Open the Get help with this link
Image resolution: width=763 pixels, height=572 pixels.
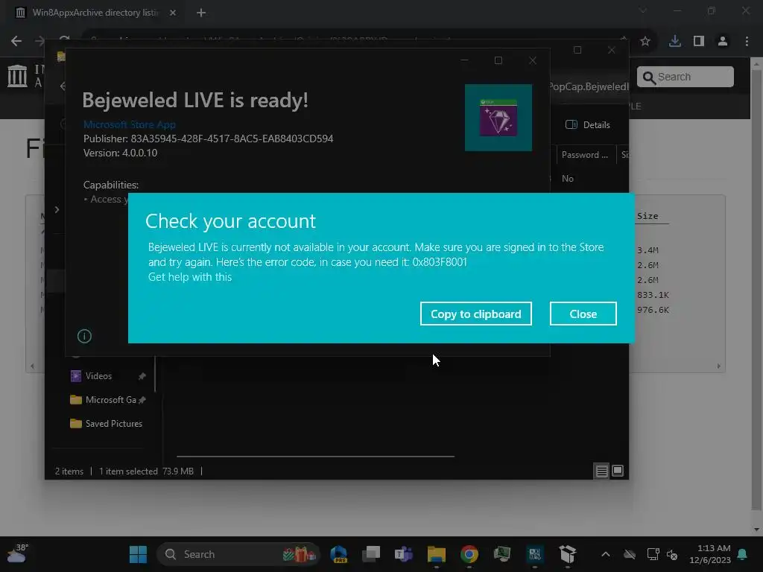point(190,277)
